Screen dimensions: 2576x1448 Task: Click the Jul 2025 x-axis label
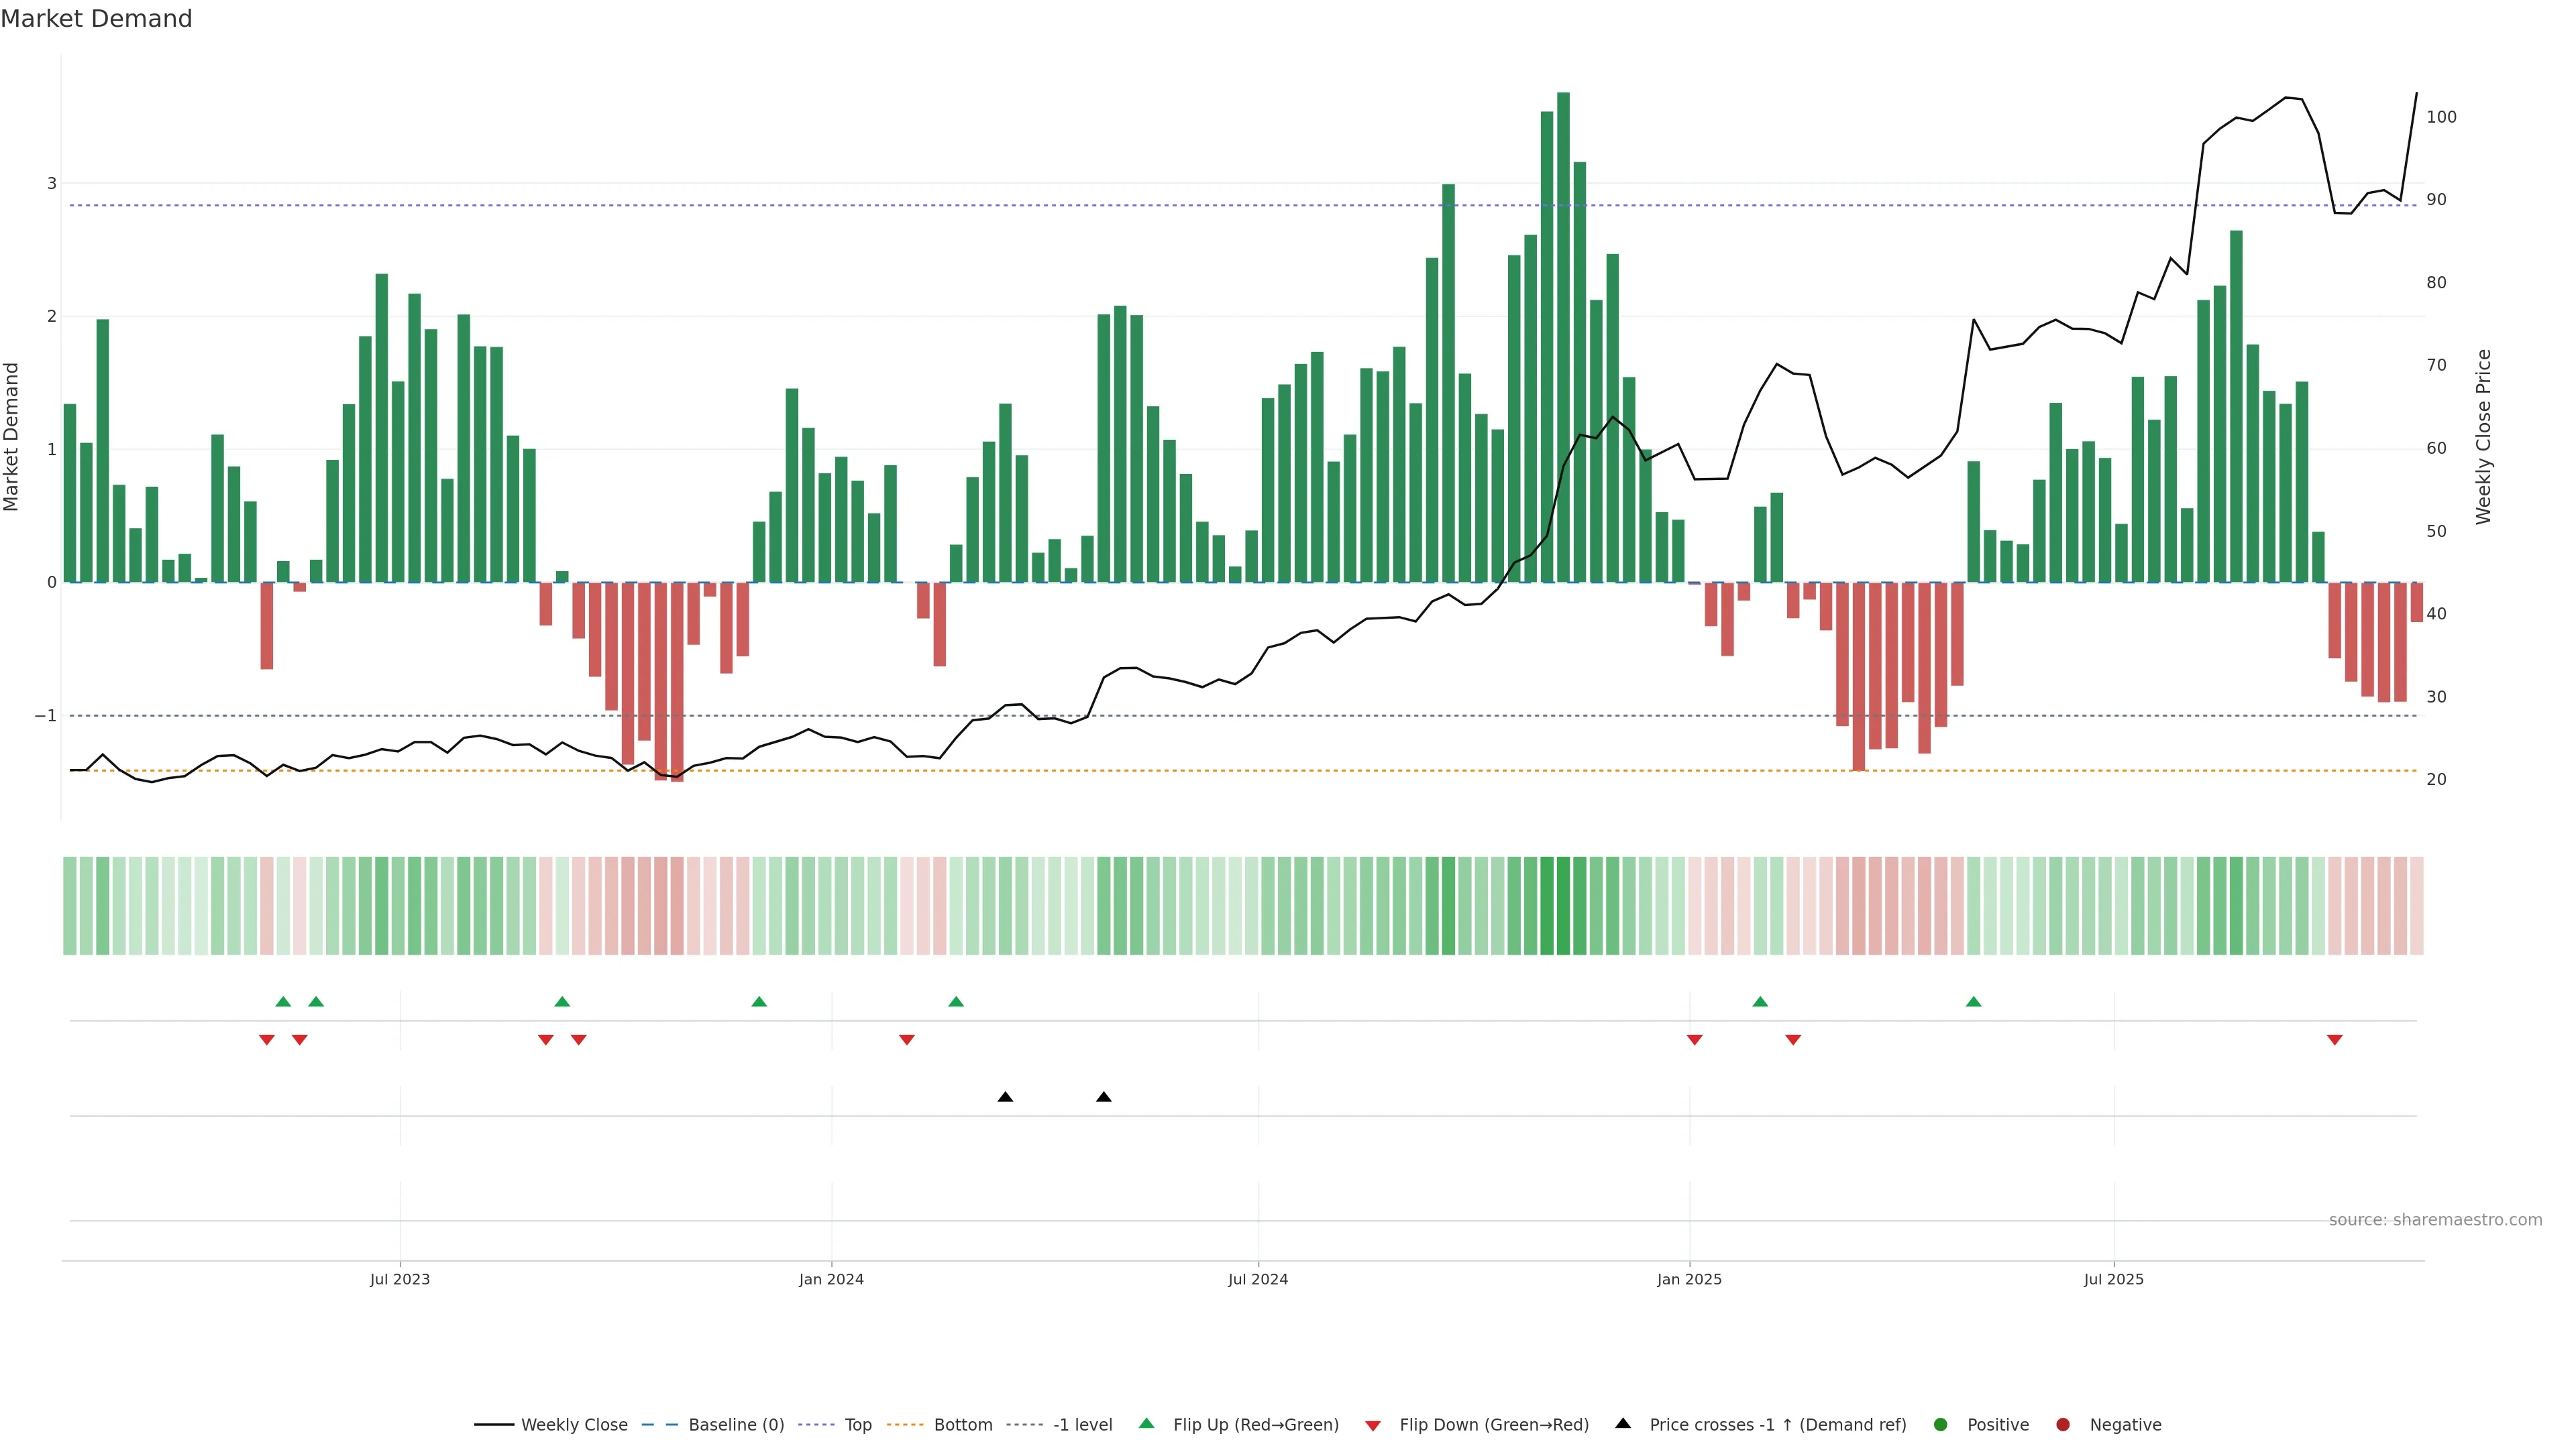tap(2113, 1279)
